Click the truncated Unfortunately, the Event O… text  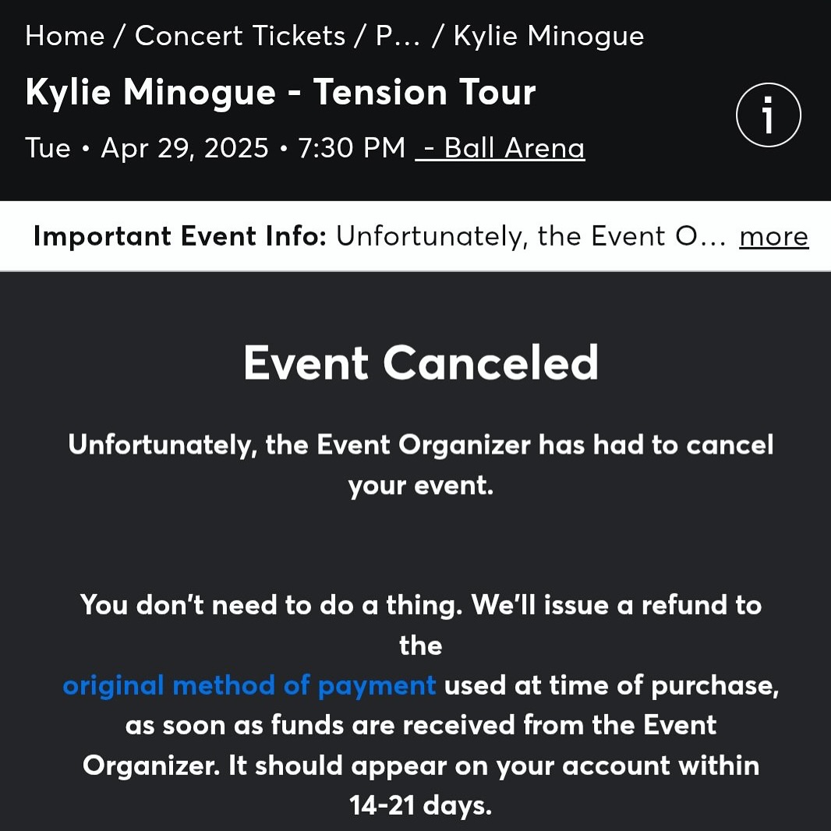pos(531,236)
